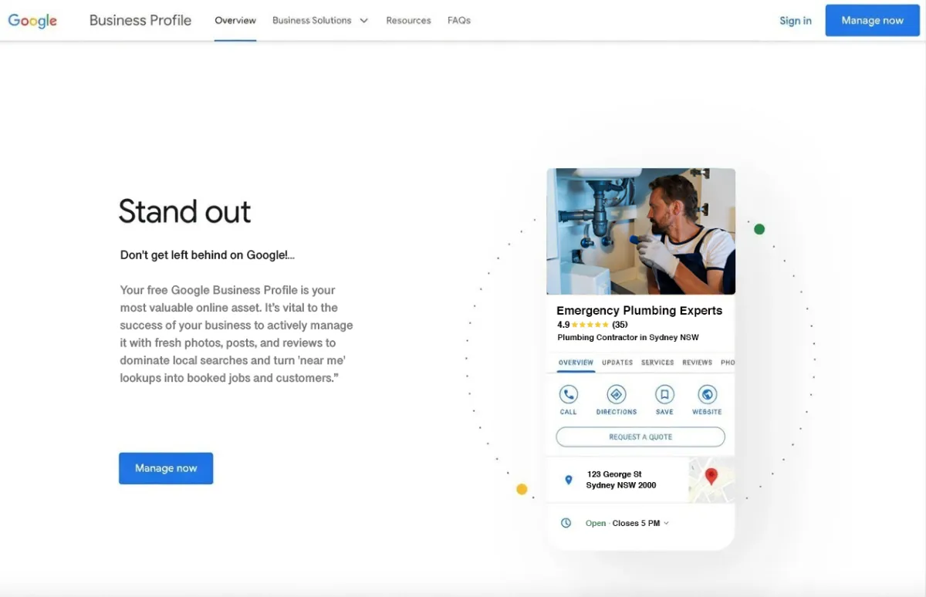
Task: Click the Save bookmark icon
Action: [x=664, y=395]
